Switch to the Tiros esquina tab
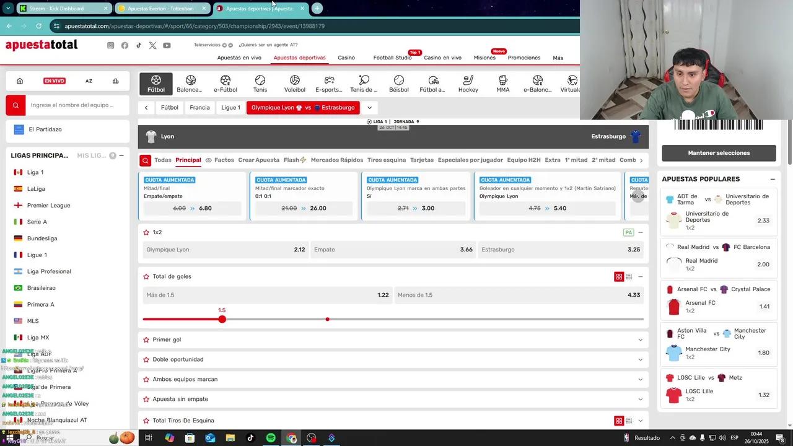 click(387, 160)
